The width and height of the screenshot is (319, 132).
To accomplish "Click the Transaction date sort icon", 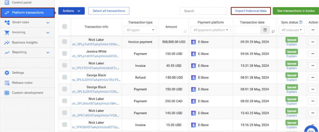I will (273, 31).
